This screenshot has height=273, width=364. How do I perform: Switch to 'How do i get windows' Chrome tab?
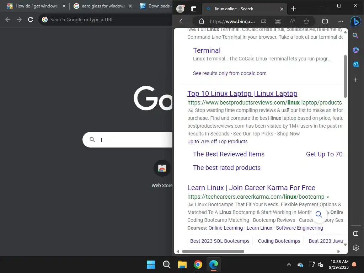(x=37, y=6)
